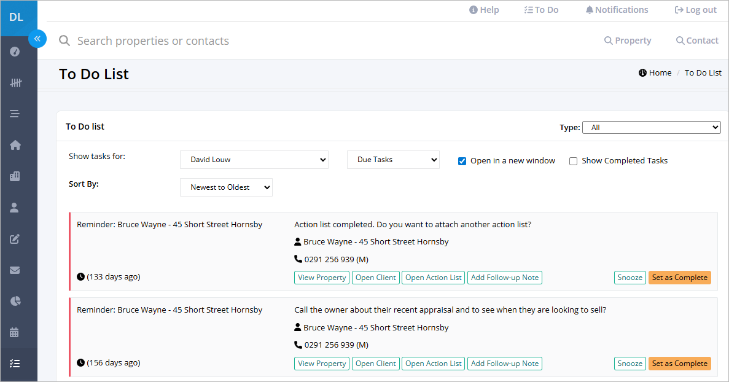Click Add Follow-up Note for 133 days ago task

pyautogui.click(x=505, y=278)
